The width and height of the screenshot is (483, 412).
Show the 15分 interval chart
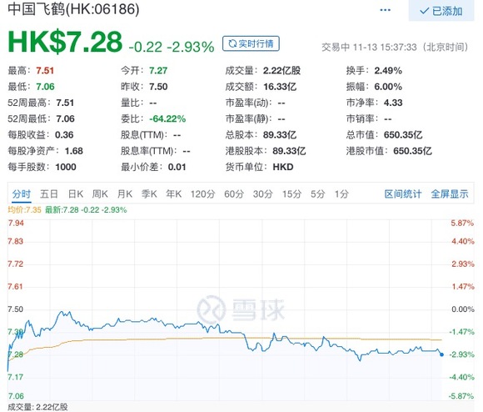291,194
